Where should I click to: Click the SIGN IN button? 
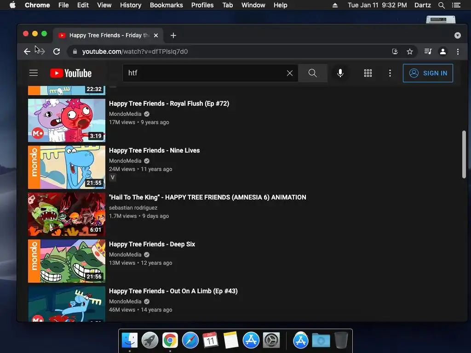(428, 73)
